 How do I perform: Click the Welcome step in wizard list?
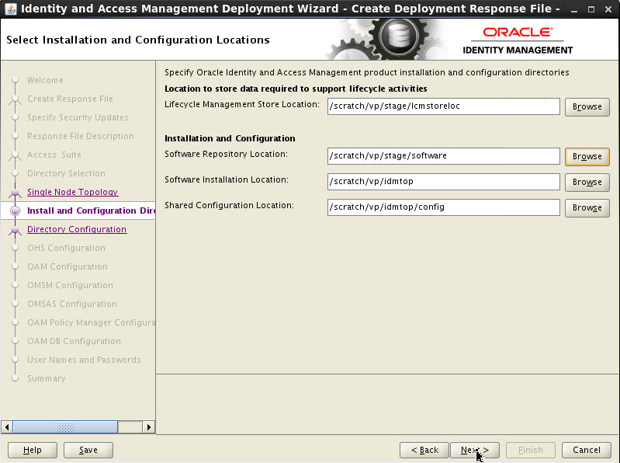click(45, 80)
